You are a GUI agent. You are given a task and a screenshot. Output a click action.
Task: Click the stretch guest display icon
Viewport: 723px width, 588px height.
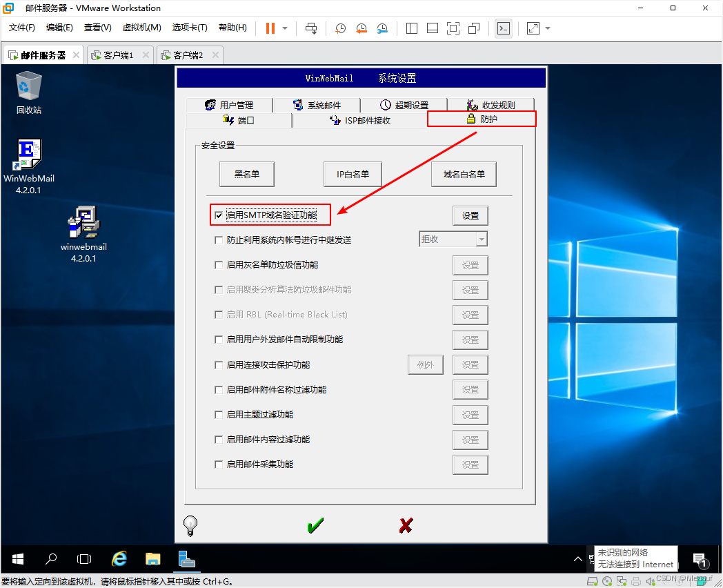pos(533,28)
